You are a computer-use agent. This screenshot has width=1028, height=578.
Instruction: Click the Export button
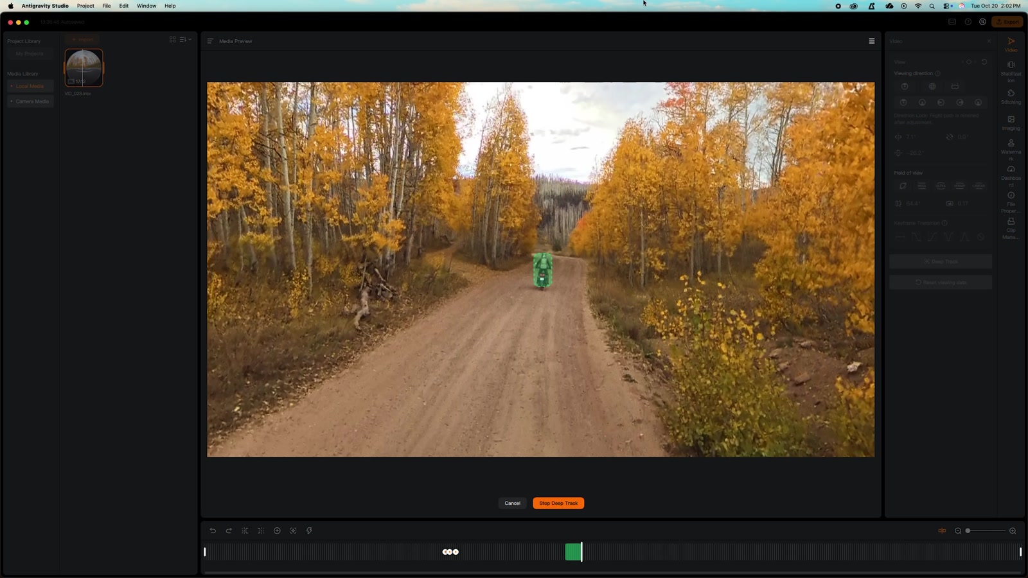click(x=1007, y=22)
